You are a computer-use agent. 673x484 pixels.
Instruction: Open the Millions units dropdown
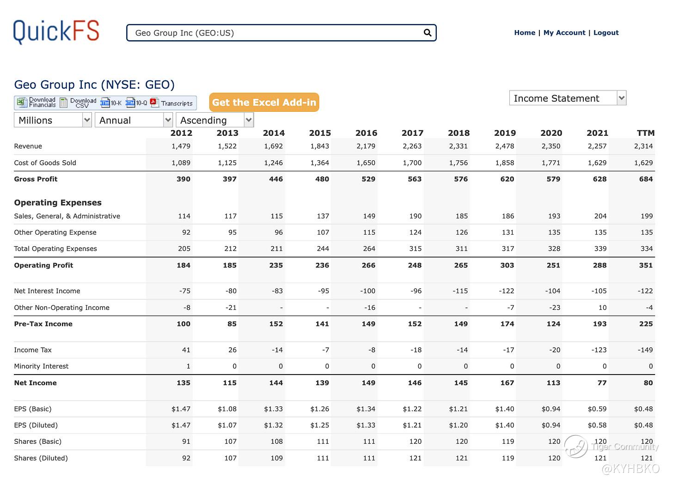(x=53, y=120)
